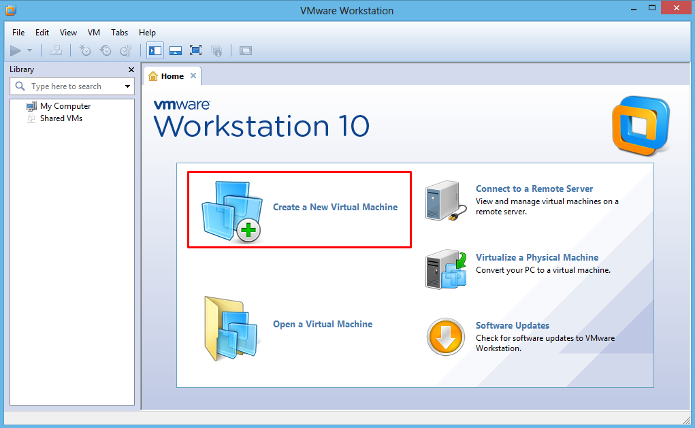Open the power options dropdown arrow

30,51
